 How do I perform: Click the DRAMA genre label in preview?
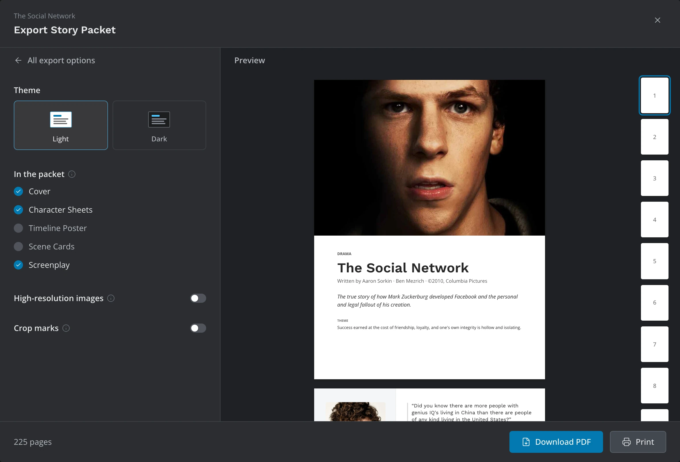(344, 254)
